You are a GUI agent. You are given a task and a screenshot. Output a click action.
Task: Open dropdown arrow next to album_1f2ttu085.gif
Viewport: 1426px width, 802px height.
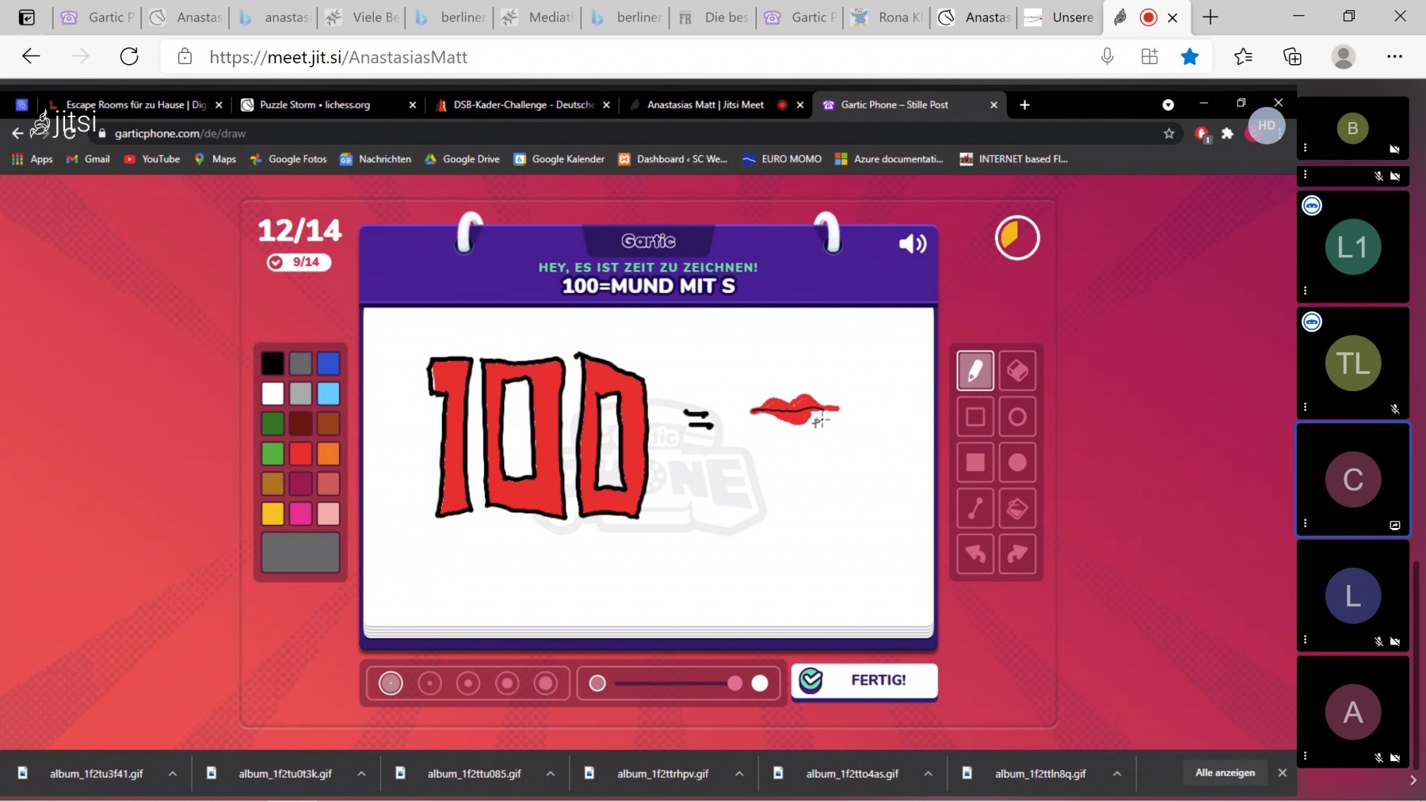pyautogui.click(x=551, y=773)
